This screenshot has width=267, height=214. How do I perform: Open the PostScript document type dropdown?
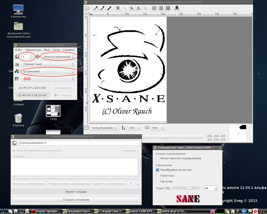130,151
